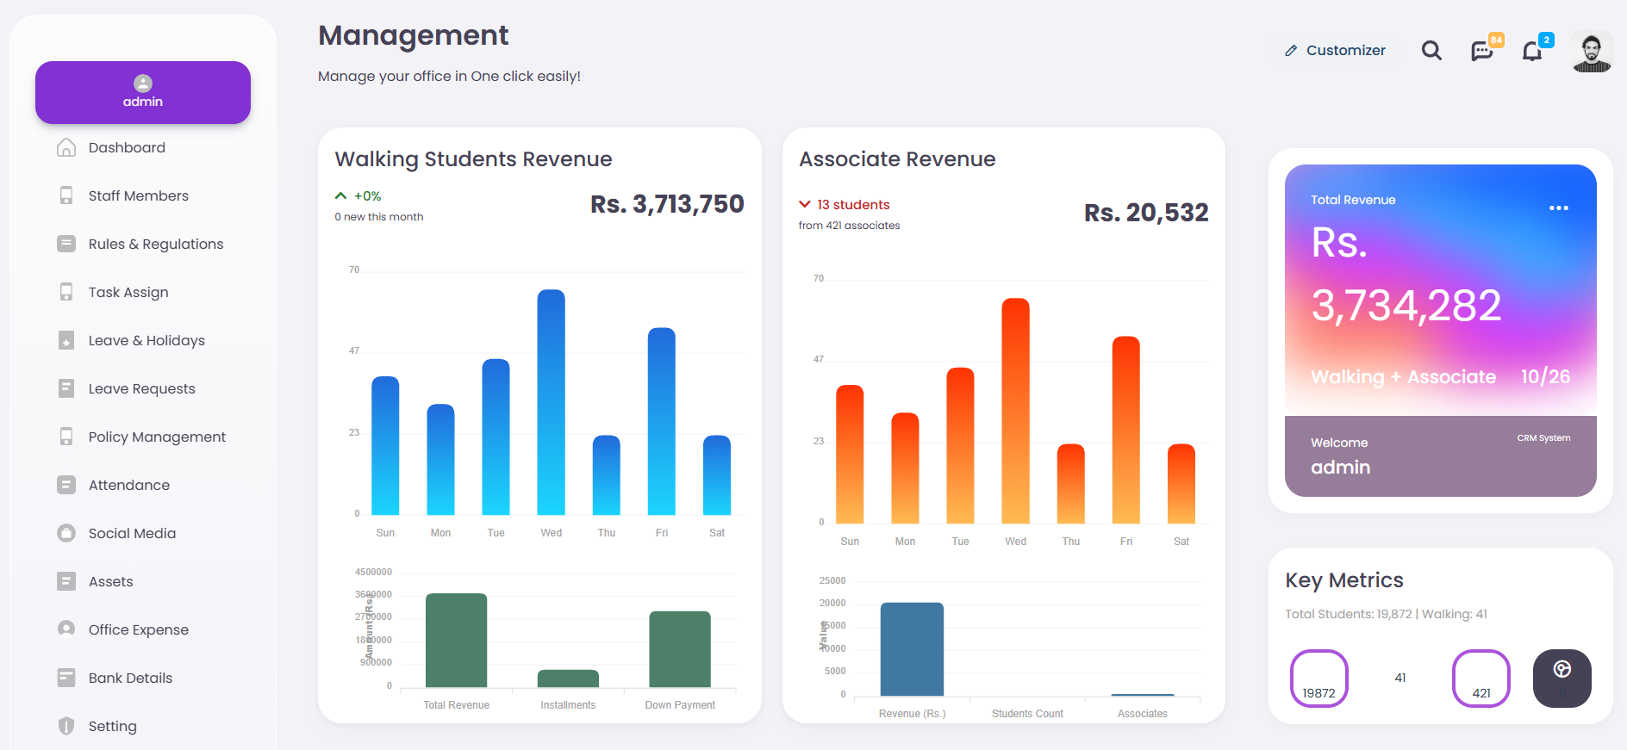Open chat messages icon with 84 badge
This screenshot has width=1627, height=750.
1482,51
